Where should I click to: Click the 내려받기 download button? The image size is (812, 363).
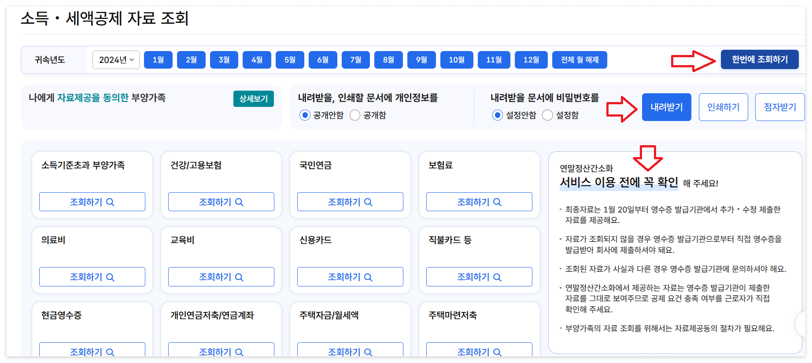[667, 107]
